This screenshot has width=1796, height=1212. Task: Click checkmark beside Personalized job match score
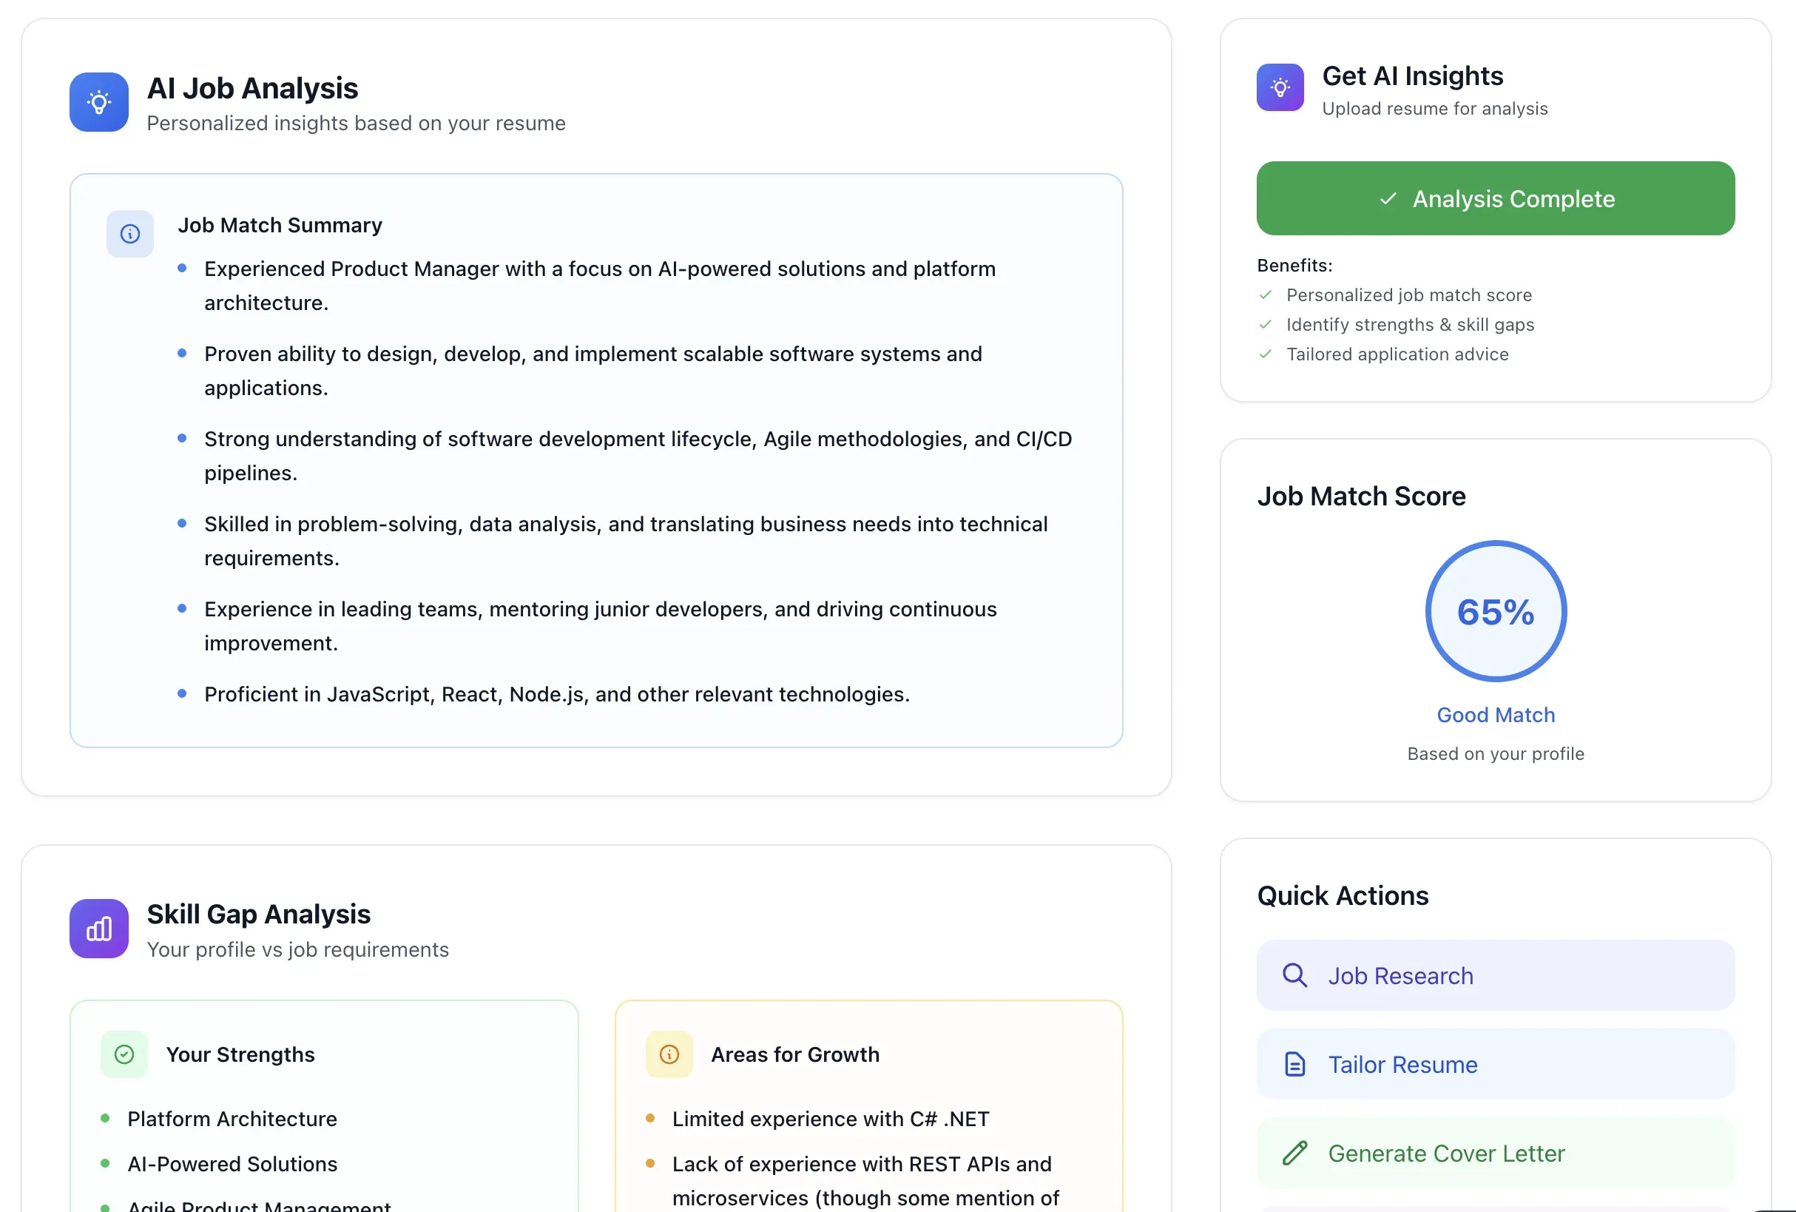1265,294
